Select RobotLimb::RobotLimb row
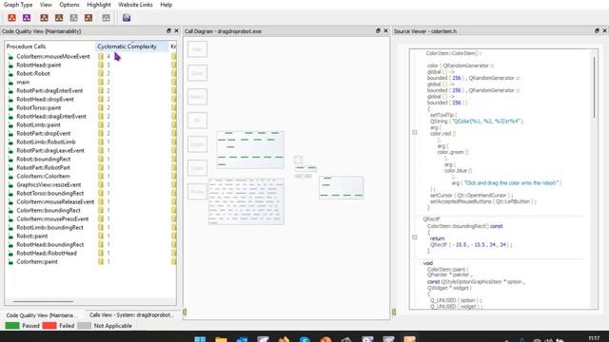 point(90,142)
